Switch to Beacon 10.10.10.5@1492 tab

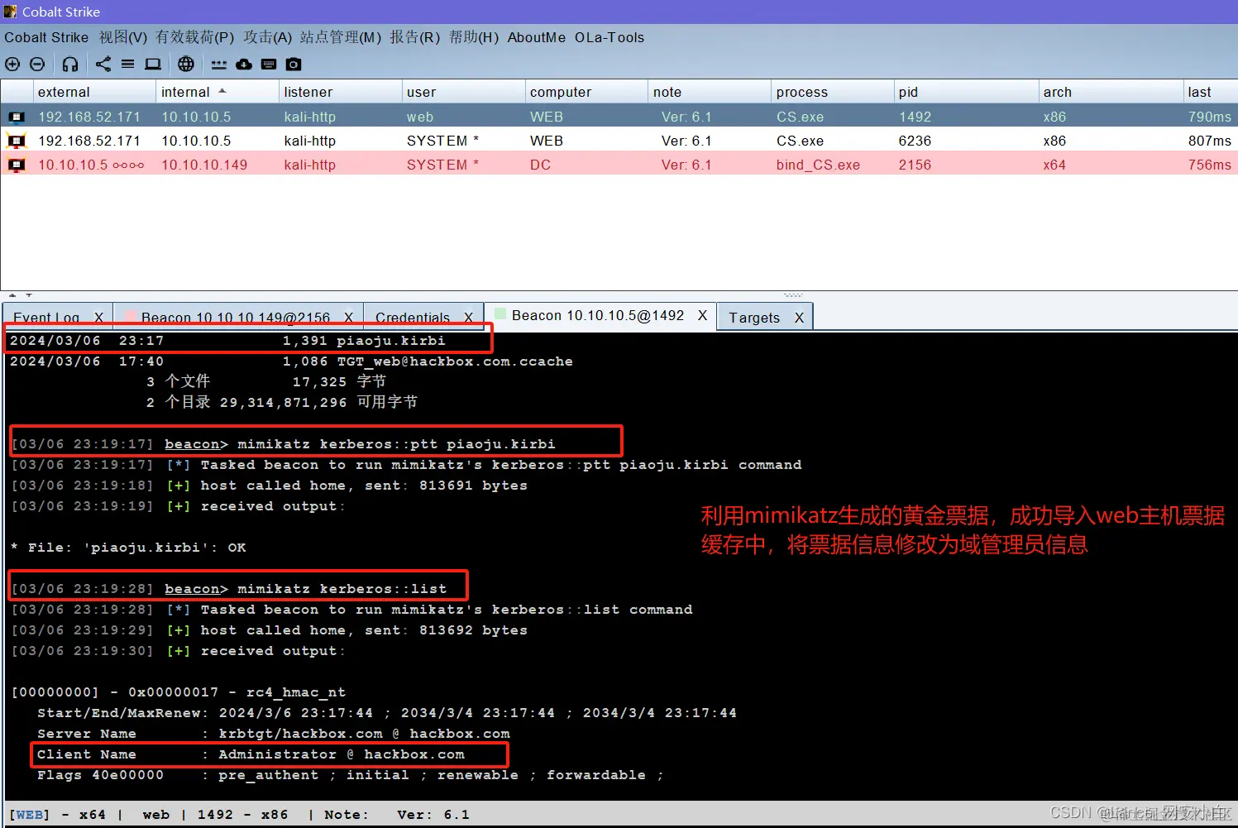[598, 315]
